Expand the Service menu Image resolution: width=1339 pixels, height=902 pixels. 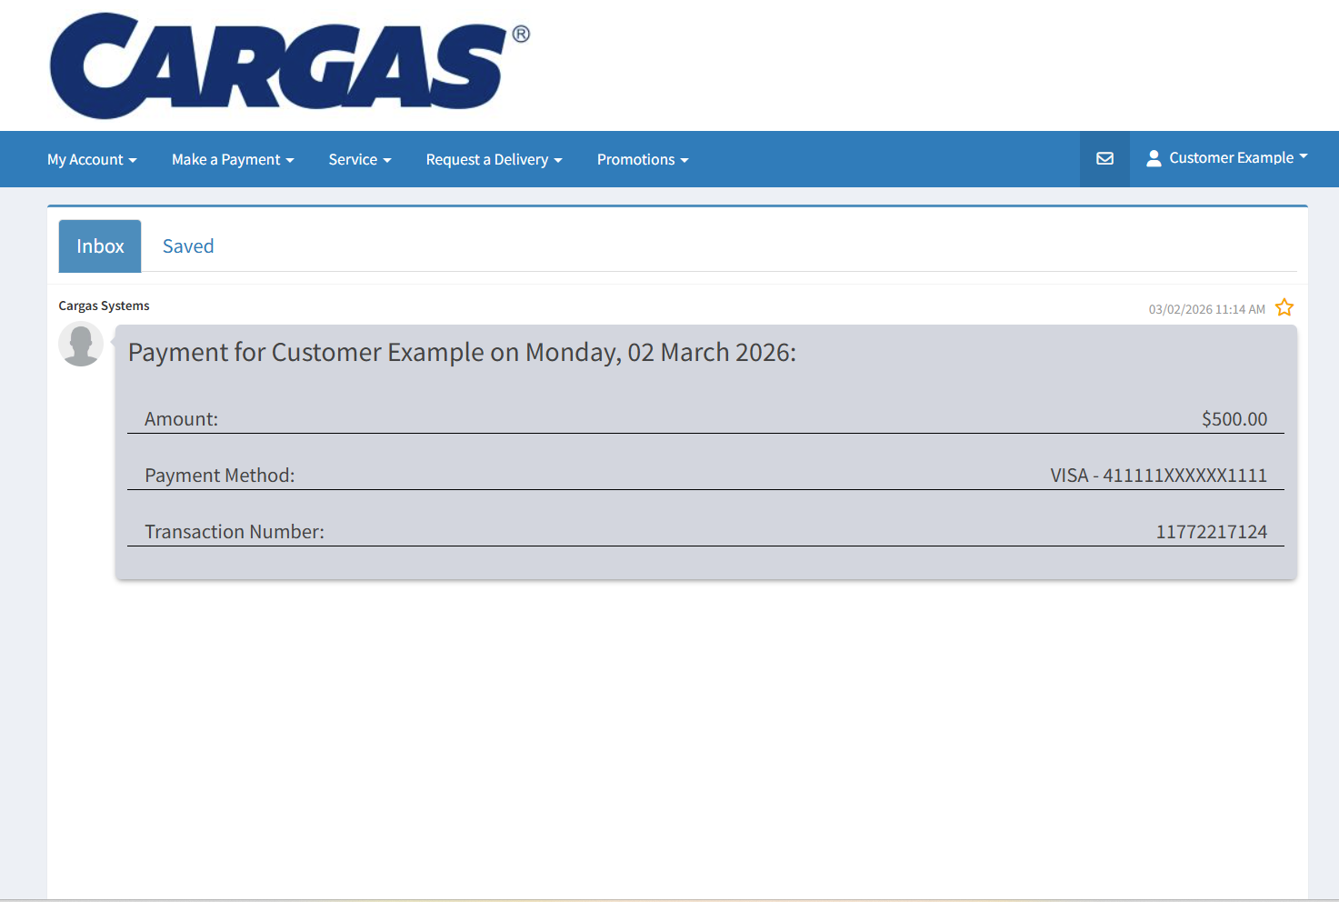(359, 160)
